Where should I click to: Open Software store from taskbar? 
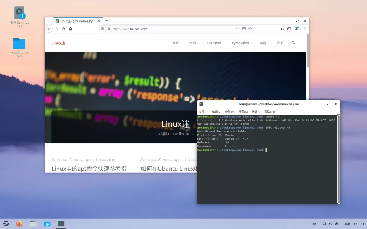pos(47,224)
